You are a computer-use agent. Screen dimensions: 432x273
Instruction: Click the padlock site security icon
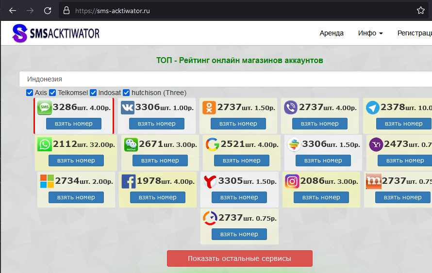[x=66, y=11]
